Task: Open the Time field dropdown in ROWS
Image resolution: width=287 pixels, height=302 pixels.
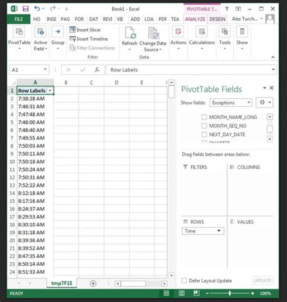Action: (219, 231)
